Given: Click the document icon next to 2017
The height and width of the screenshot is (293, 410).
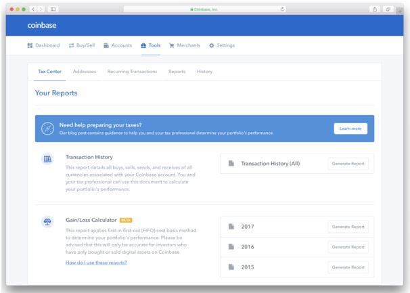Looking at the screenshot, I should (x=231, y=226).
